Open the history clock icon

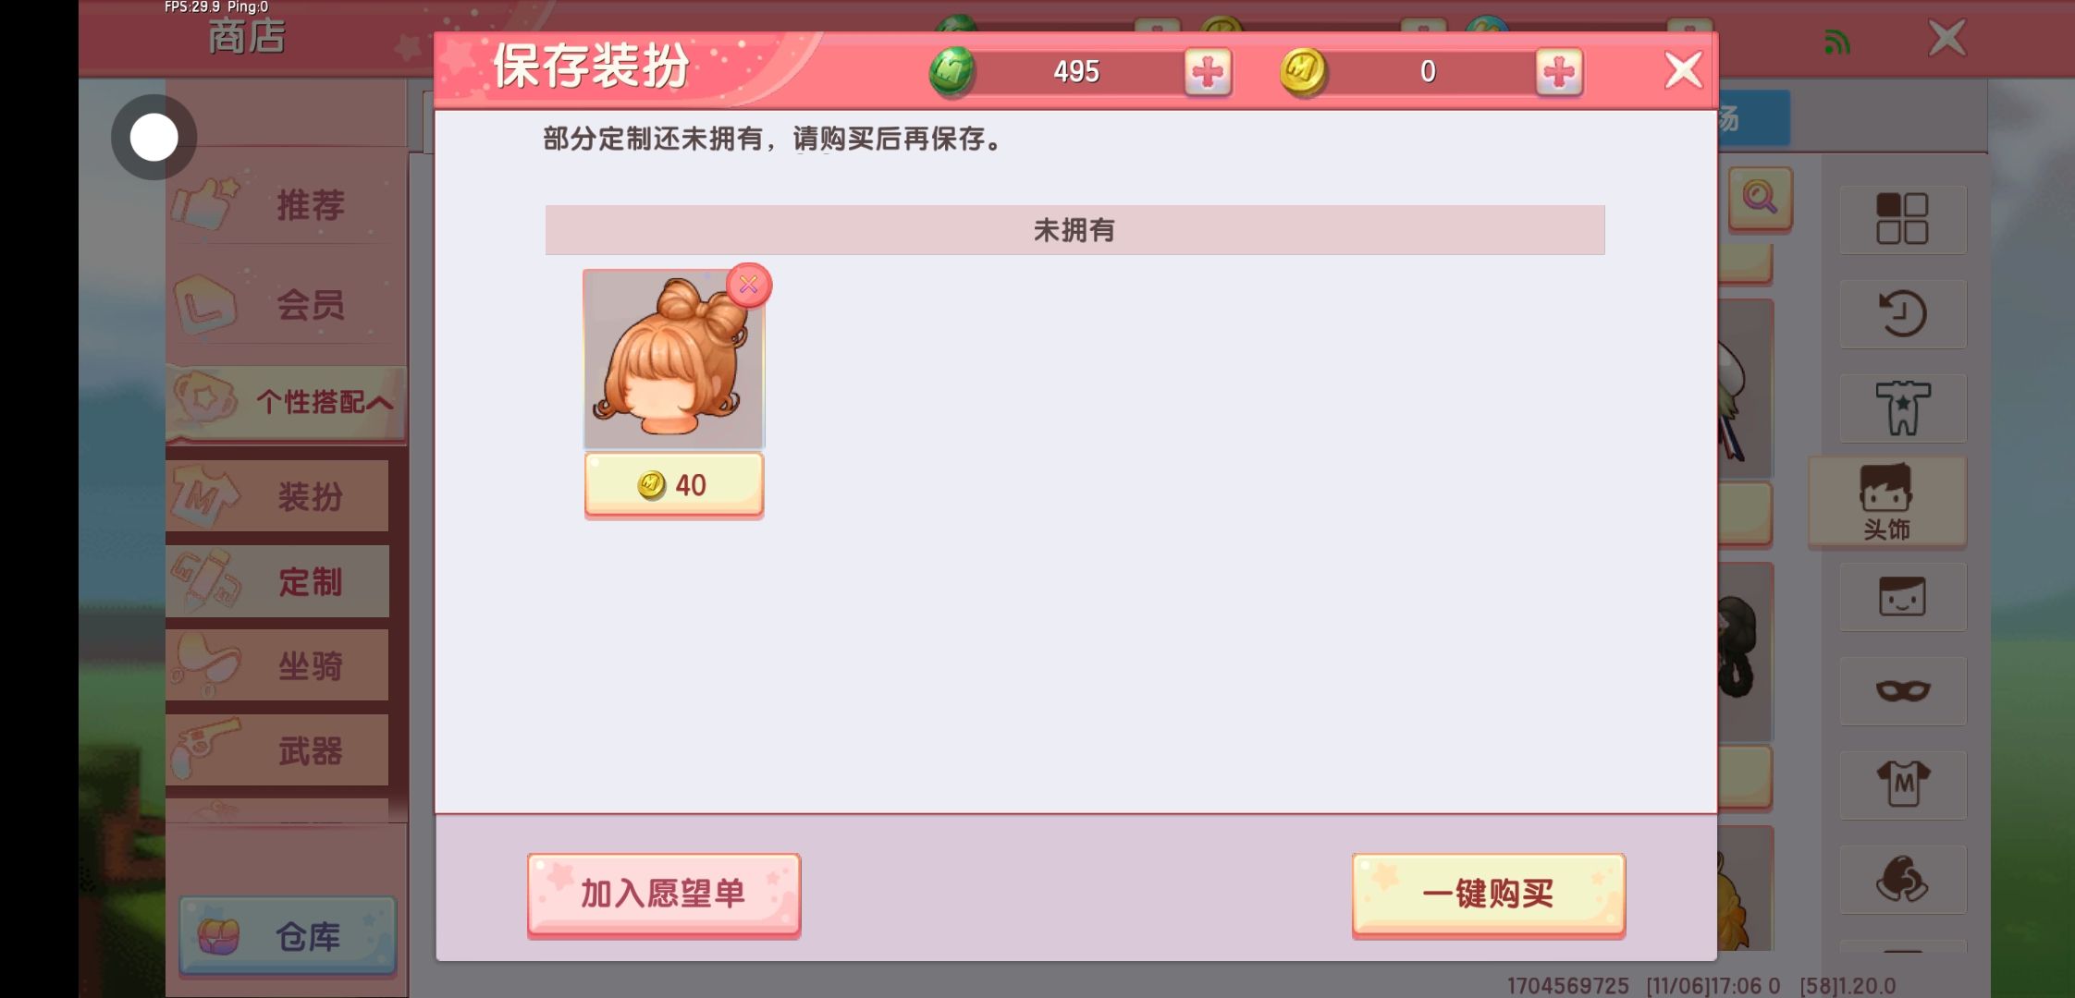1902,313
